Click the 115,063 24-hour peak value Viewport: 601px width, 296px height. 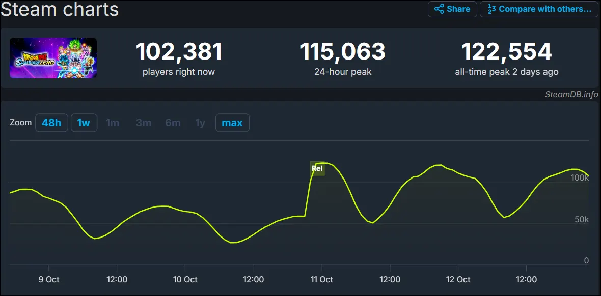pos(343,52)
